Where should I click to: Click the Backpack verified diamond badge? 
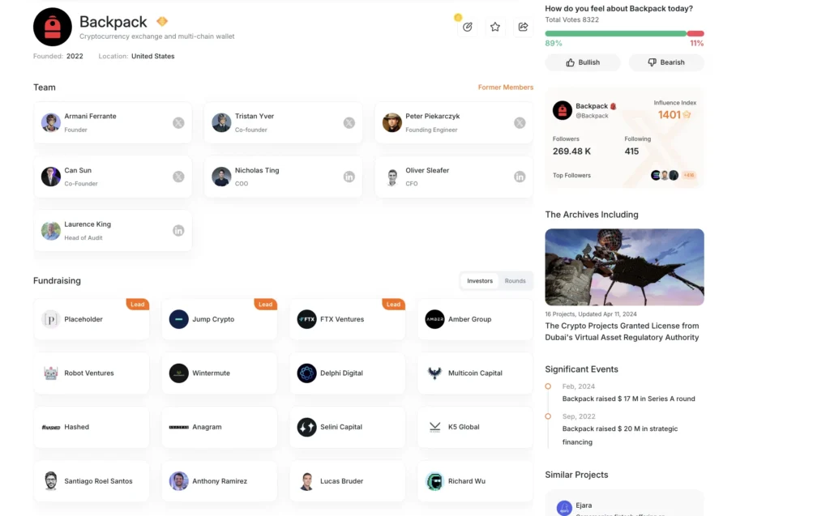(x=162, y=21)
